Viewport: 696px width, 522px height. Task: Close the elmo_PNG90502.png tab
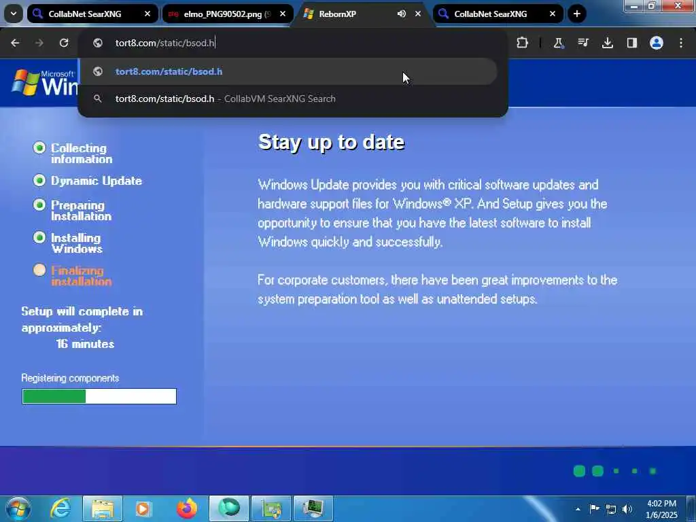(x=283, y=14)
